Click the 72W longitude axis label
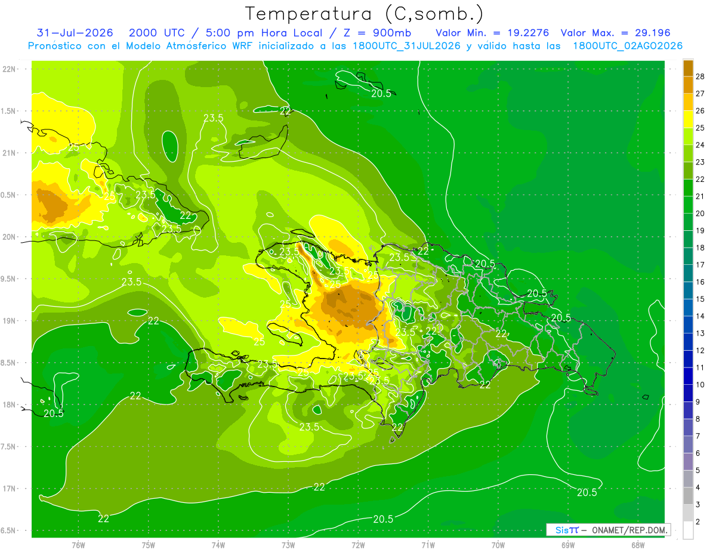The image size is (716, 553). pos(358,545)
